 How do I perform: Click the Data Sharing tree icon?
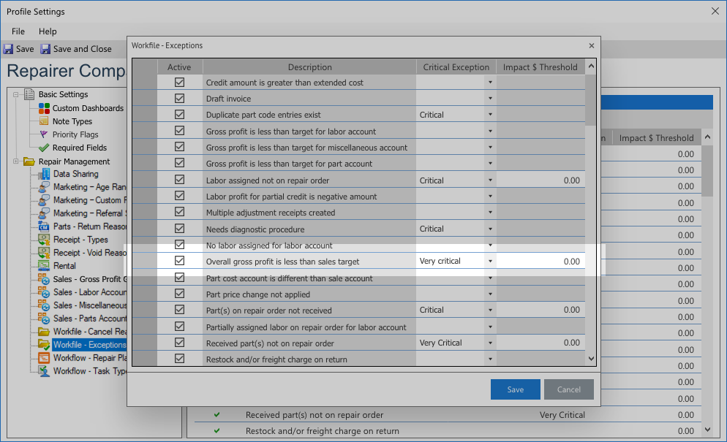pyautogui.click(x=45, y=174)
